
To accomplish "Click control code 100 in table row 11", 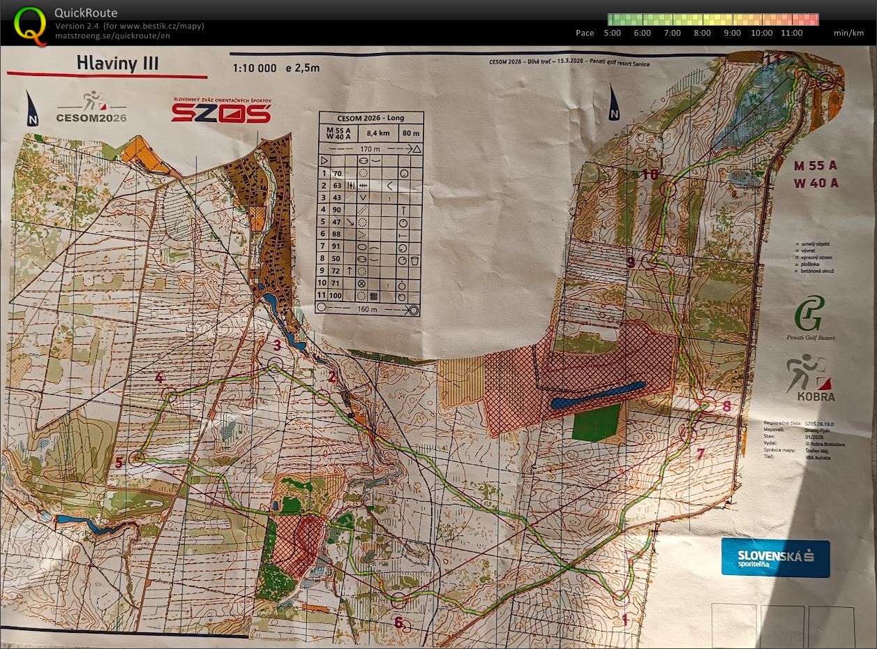I will pyautogui.click(x=337, y=297).
